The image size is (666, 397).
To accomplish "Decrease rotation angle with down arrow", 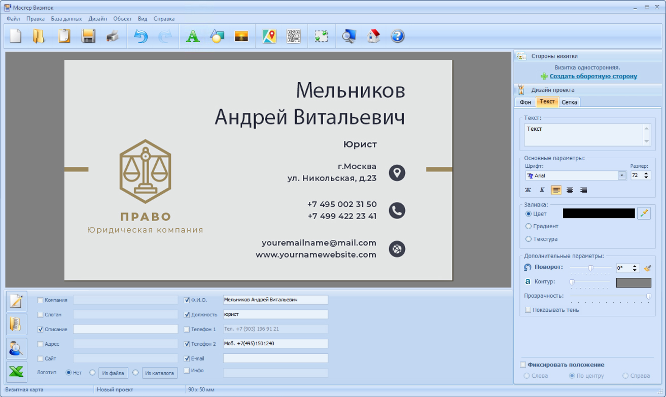I will [x=635, y=270].
